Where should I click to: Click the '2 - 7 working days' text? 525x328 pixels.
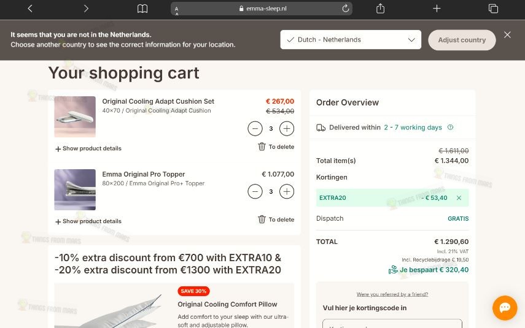coord(413,128)
